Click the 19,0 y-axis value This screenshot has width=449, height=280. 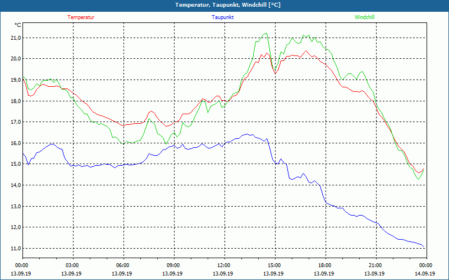(x=16, y=80)
